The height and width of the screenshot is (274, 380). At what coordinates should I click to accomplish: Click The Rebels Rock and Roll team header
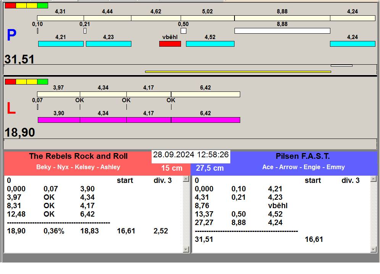78,156
